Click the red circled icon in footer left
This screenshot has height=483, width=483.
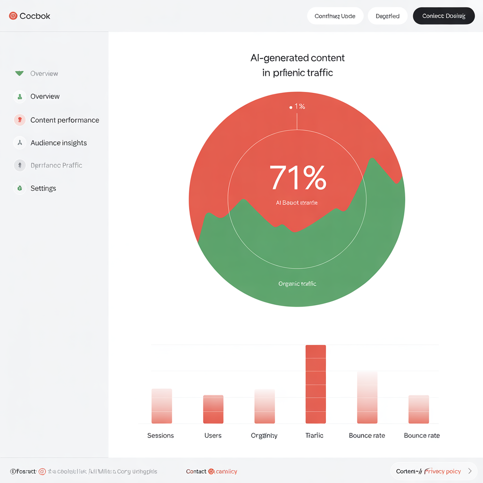[x=42, y=471]
